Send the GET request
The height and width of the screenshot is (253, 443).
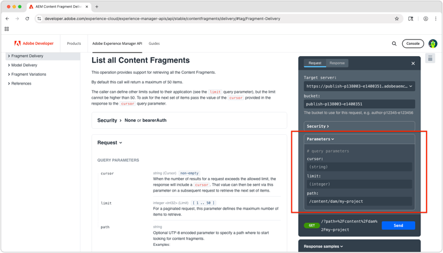point(398,225)
